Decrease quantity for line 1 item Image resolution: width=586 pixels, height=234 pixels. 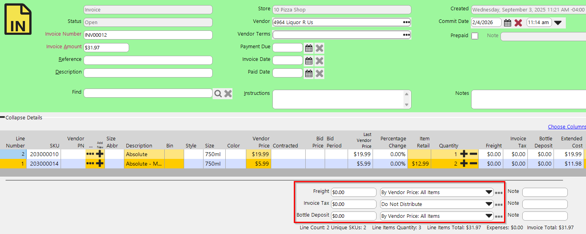[x=473, y=164]
